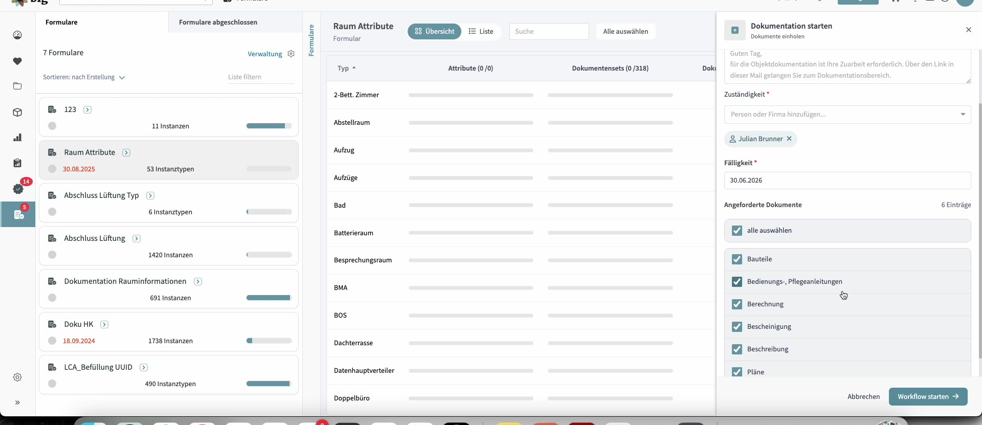Screen dimensions: 982x425
Task: Click the Suche search field
Action: [549, 31]
